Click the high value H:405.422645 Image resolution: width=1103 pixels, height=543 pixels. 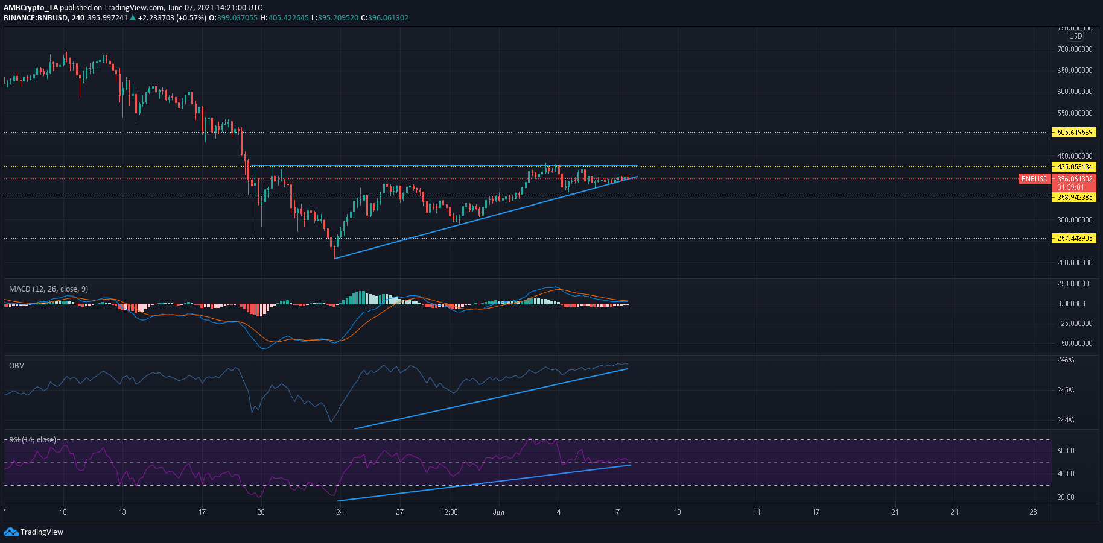point(285,18)
